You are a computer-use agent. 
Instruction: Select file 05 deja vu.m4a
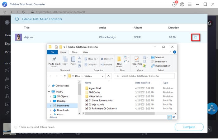97,104
